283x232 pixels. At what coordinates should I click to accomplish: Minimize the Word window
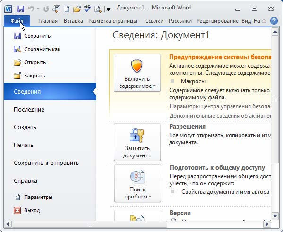pyautogui.click(x=238, y=9)
